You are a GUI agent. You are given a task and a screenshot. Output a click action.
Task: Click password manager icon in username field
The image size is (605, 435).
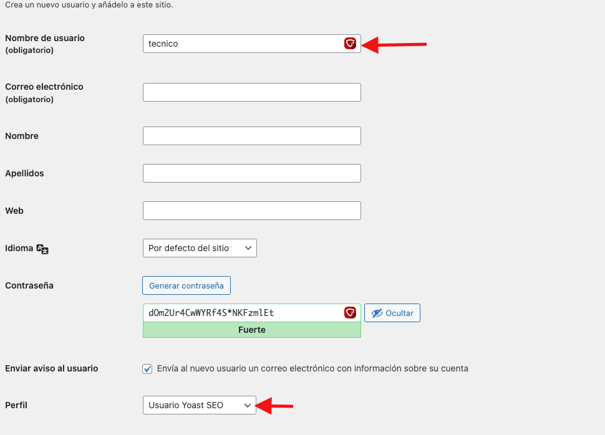[x=350, y=44]
